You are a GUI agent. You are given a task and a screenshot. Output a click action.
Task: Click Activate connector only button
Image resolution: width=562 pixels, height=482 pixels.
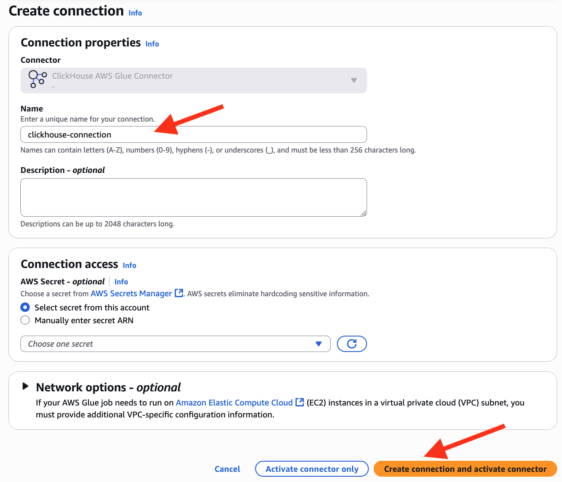click(x=312, y=469)
